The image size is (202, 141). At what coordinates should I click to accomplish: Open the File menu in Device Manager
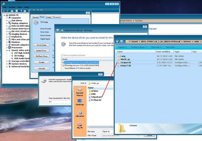click(5, 7)
